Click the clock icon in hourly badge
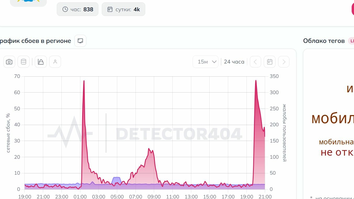 [x=65, y=9]
